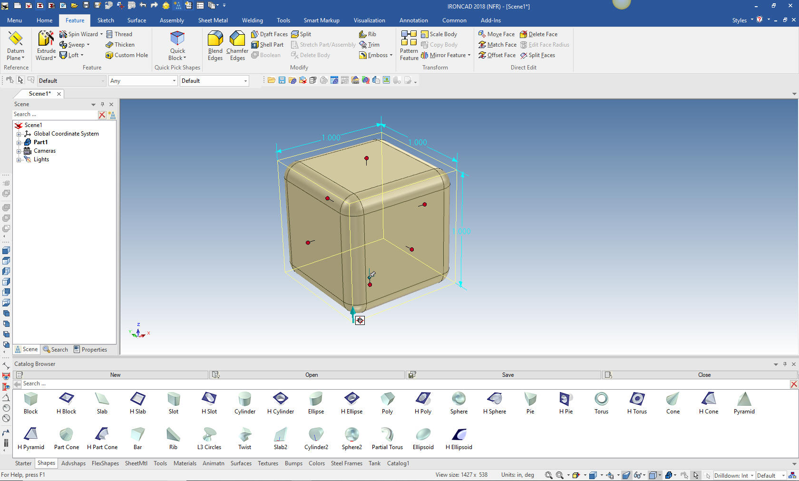Expand the Part1 tree node
The height and width of the screenshot is (481, 799).
[19, 143]
